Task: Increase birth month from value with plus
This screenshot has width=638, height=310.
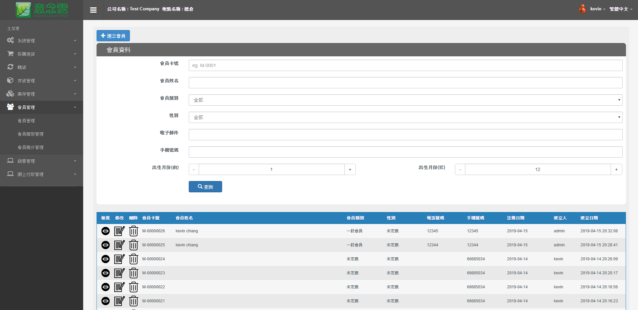Action: click(x=350, y=169)
